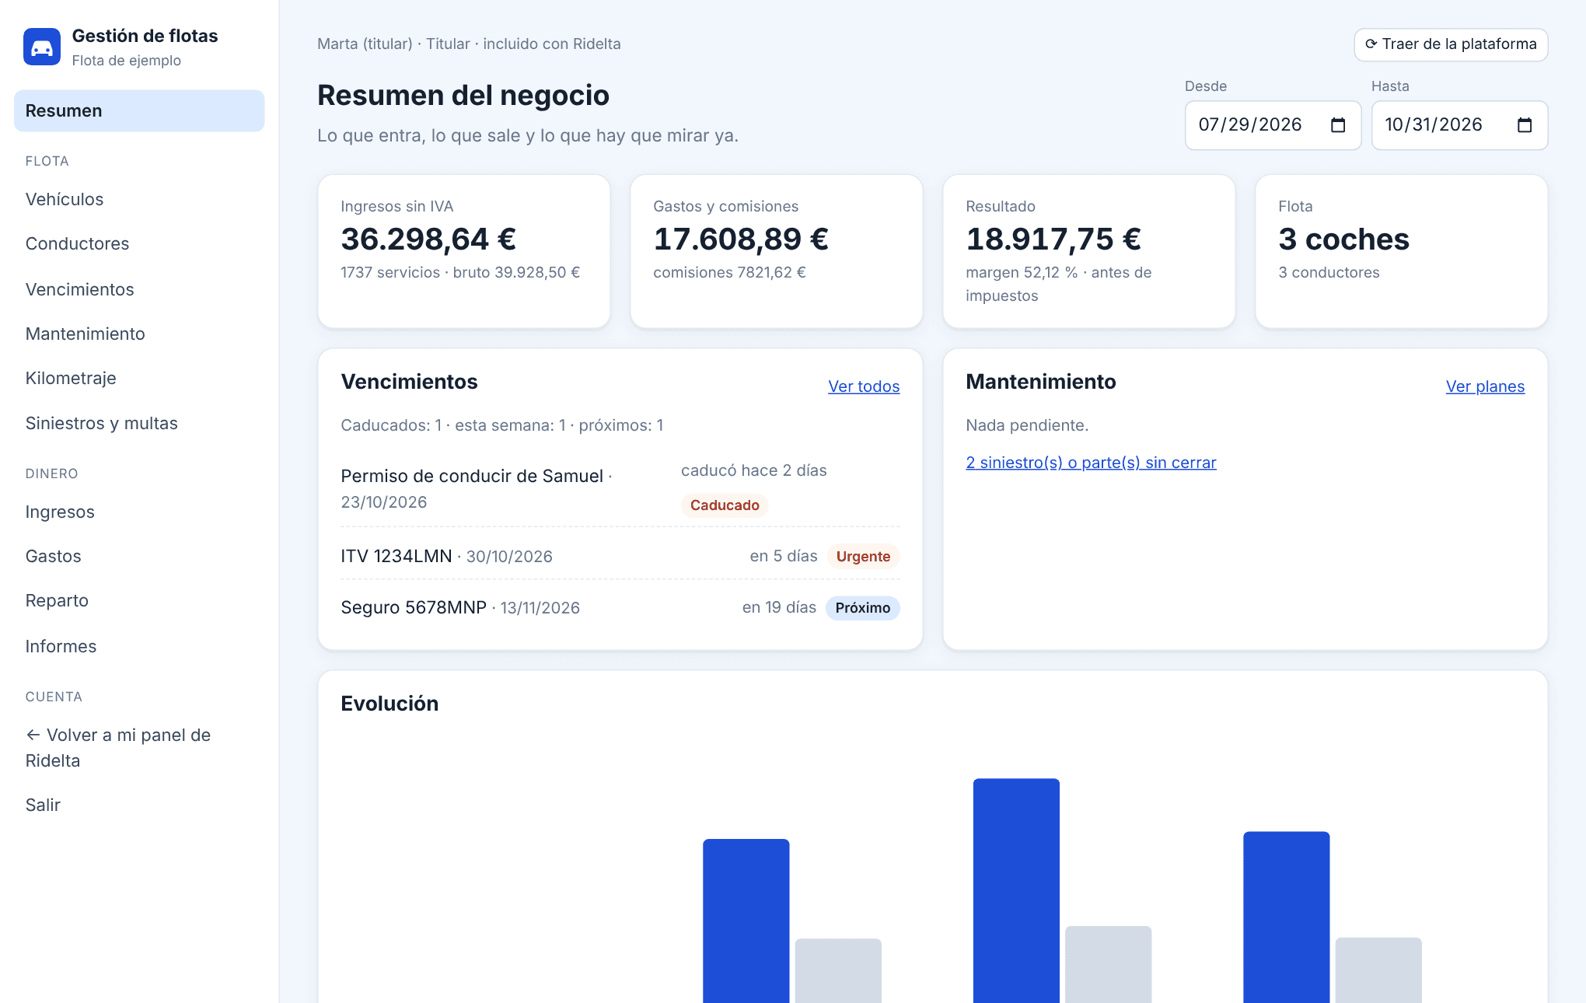Click the blue car logo icon
The height and width of the screenshot is (1003, 1586).
pyautogui.click(x=42, y=47)
